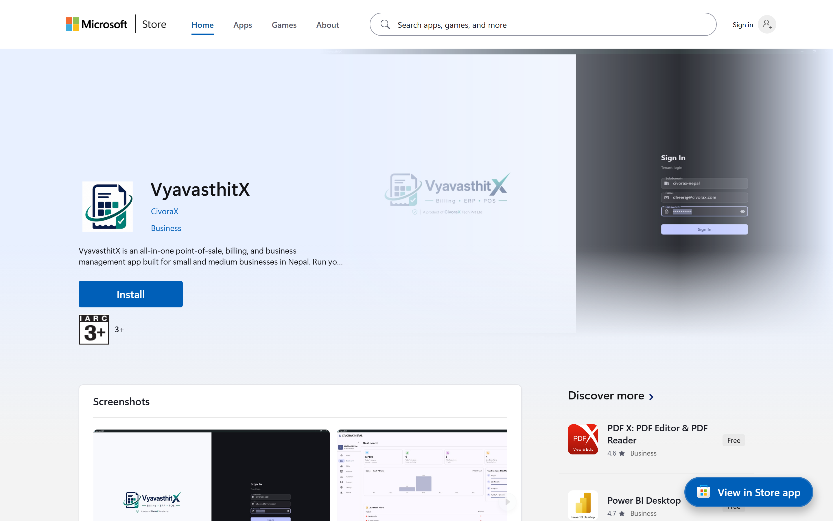Click the View in Store app button
This screenshot has width=833, height=521.
pyautogui.click(x=748, y=492)
